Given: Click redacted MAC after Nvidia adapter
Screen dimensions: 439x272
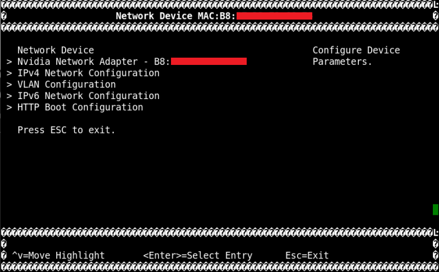Looking at the screenshot, I should [209, 62].
